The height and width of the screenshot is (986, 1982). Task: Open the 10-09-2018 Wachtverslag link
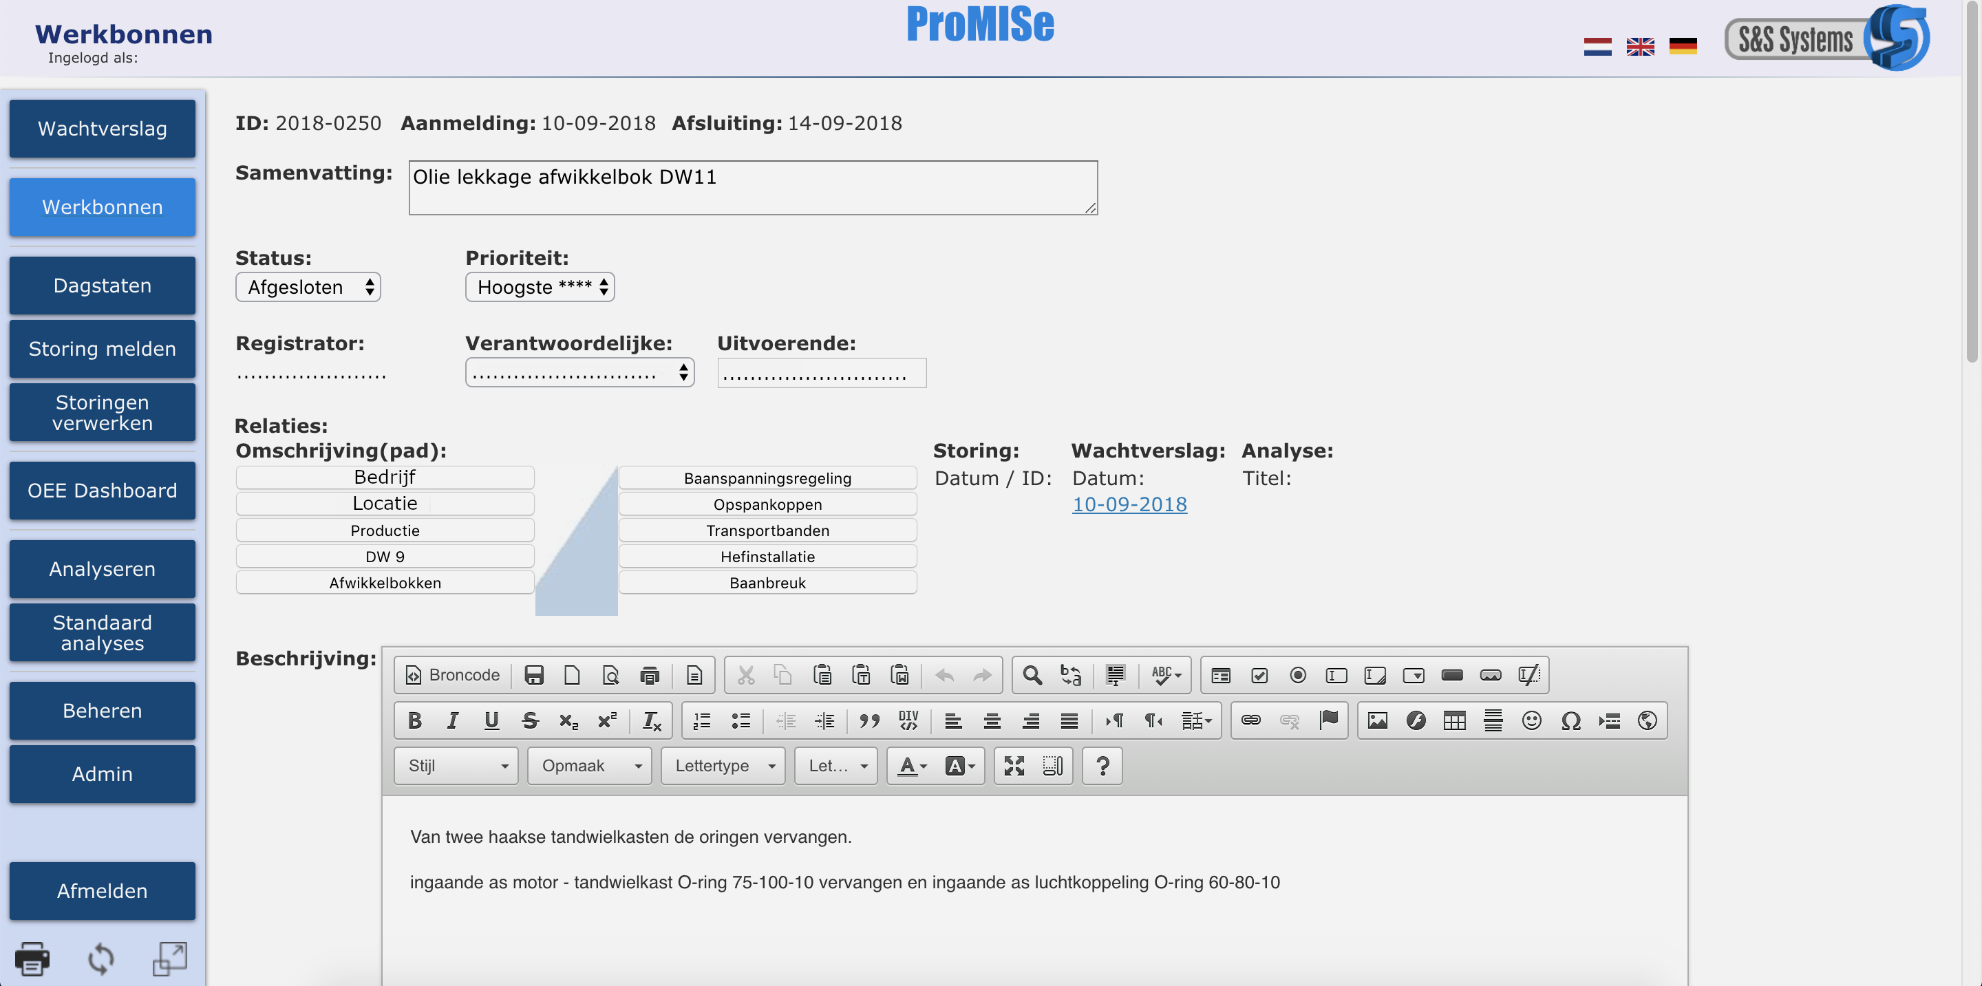[1129, 504]
